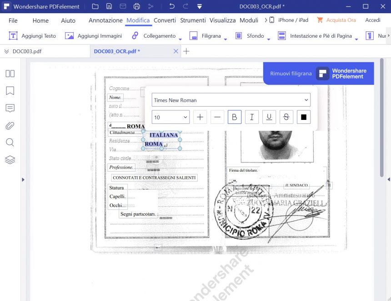Expand Intestazione e Piè di Pagina dropdown

pos(356,39)
